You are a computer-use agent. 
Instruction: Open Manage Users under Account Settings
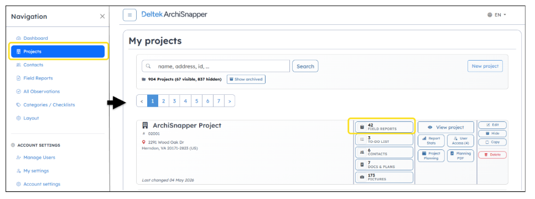[x=35, y=158]
